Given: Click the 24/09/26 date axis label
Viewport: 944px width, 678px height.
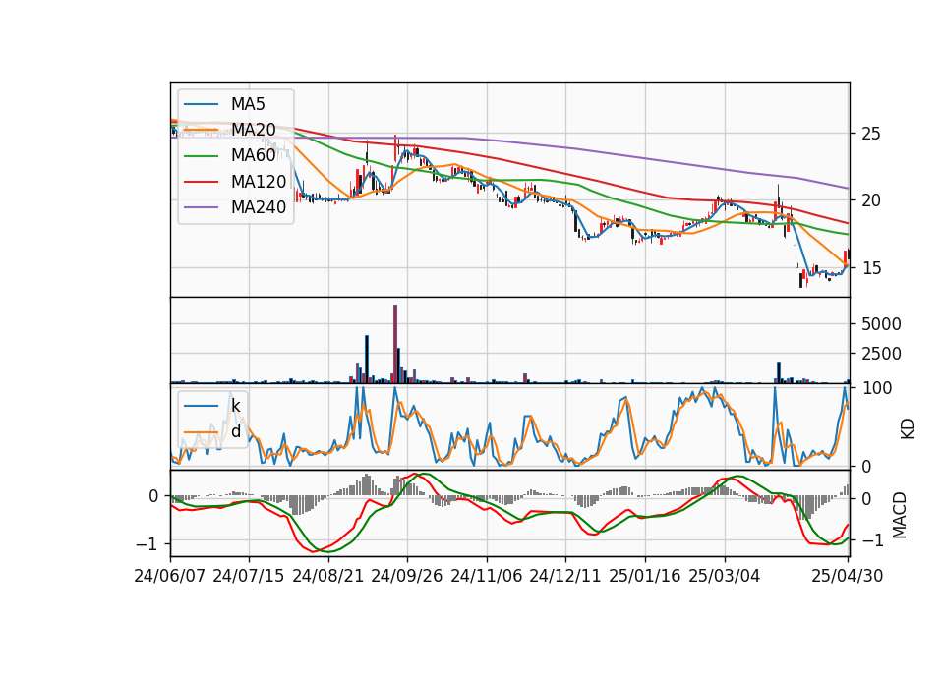Looking at the screenshot, I should click(x=407, y=576).
